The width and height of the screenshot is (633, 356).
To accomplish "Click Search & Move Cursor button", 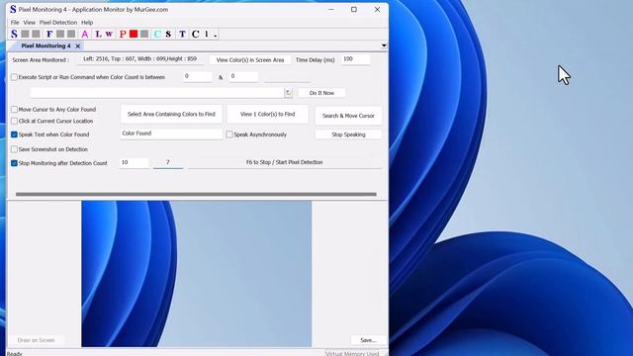I will tap(348, 116).
